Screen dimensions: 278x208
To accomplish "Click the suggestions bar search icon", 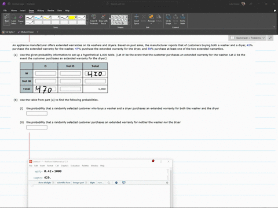I will 109,183.
